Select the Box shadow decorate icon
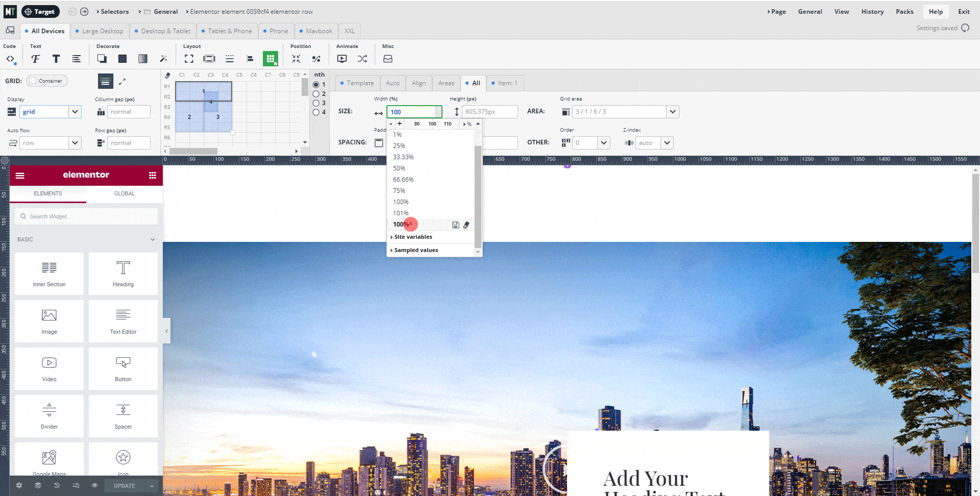This screenshot has height=496, width=980. pyautogui.click(x=102, y=59)
